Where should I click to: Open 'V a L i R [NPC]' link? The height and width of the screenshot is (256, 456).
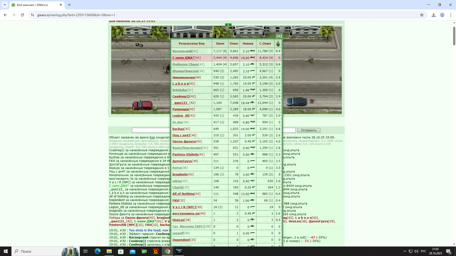[184, 207]
